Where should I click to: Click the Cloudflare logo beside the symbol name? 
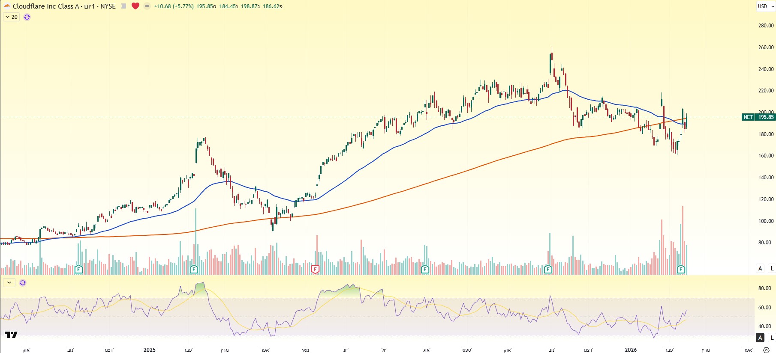(x=7, y=6)
